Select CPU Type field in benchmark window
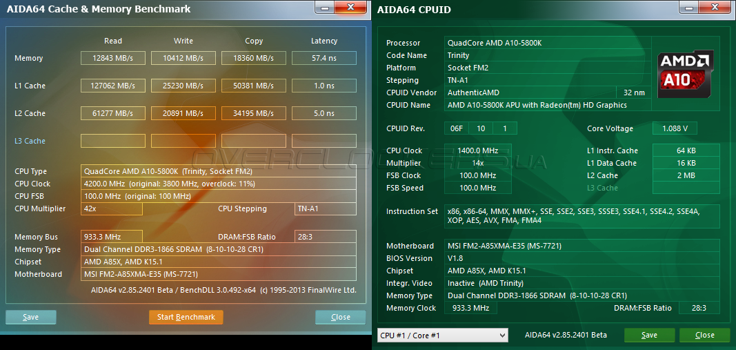The height and width of the screenshot is (350, 736). (x=218, y=171)
